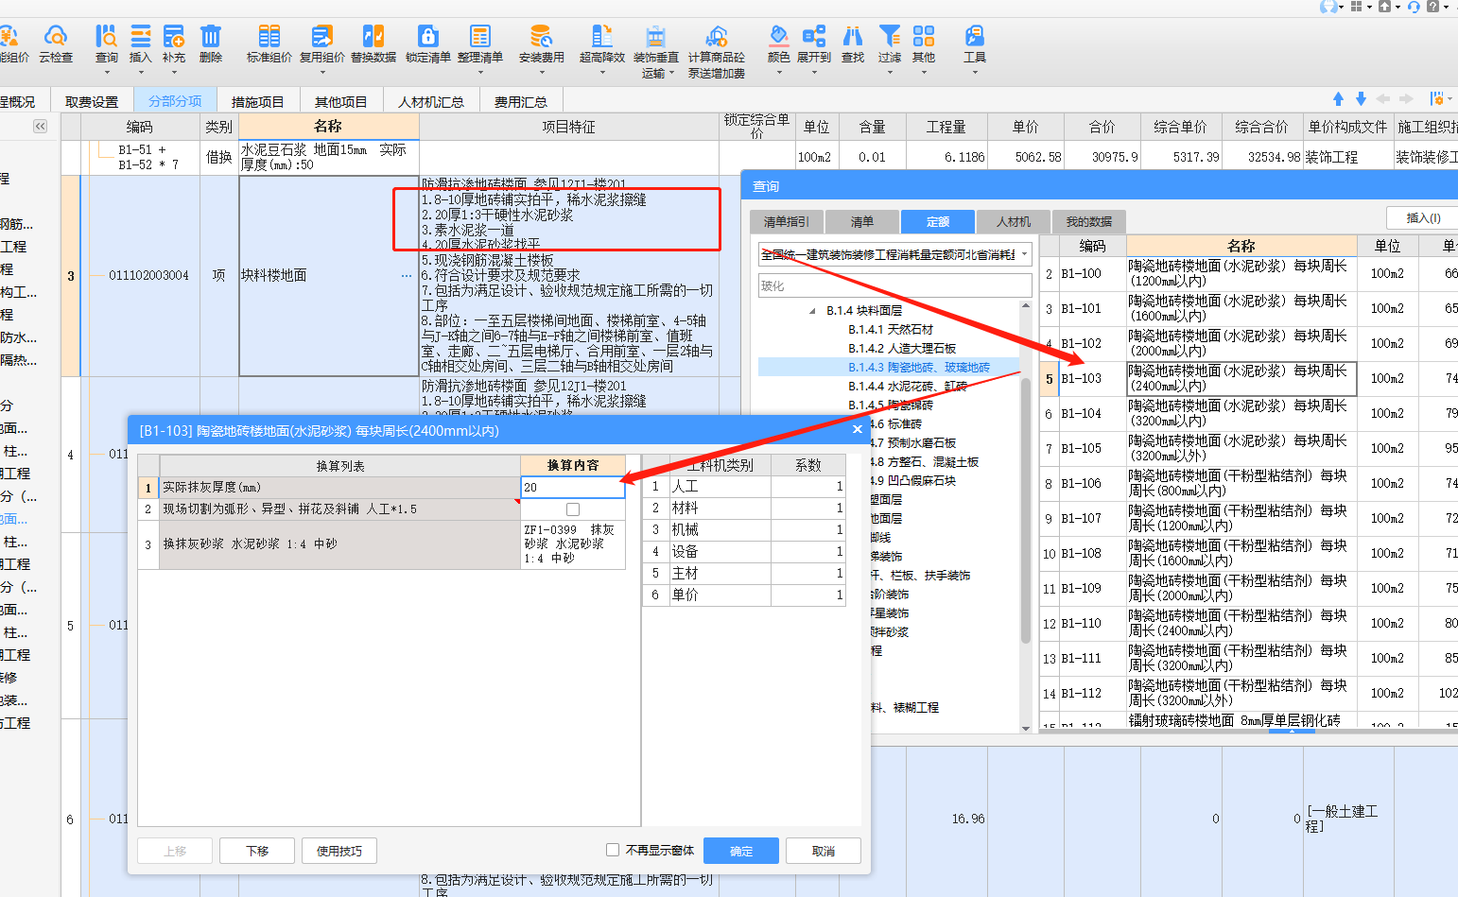Click the 锁定清单 lock list icon
The image size is (1458, 897).
tap(428, 44)
